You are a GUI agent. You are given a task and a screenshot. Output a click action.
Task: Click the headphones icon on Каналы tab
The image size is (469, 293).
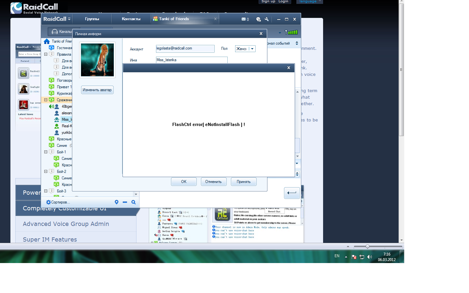(x=55, y=32)
